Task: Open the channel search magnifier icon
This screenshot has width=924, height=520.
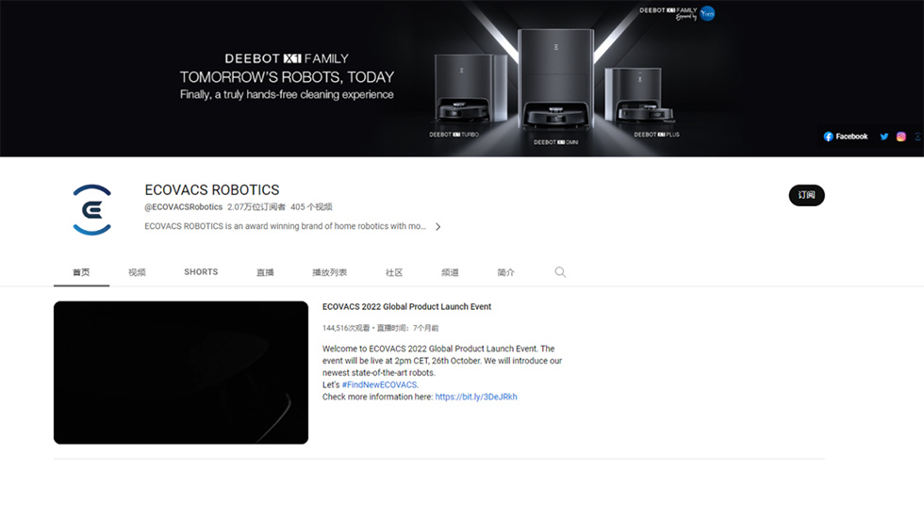Action: tap(560, 272)
